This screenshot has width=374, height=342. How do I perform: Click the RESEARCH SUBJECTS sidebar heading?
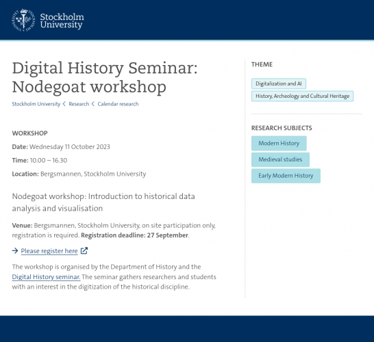[x=282, y=128]
